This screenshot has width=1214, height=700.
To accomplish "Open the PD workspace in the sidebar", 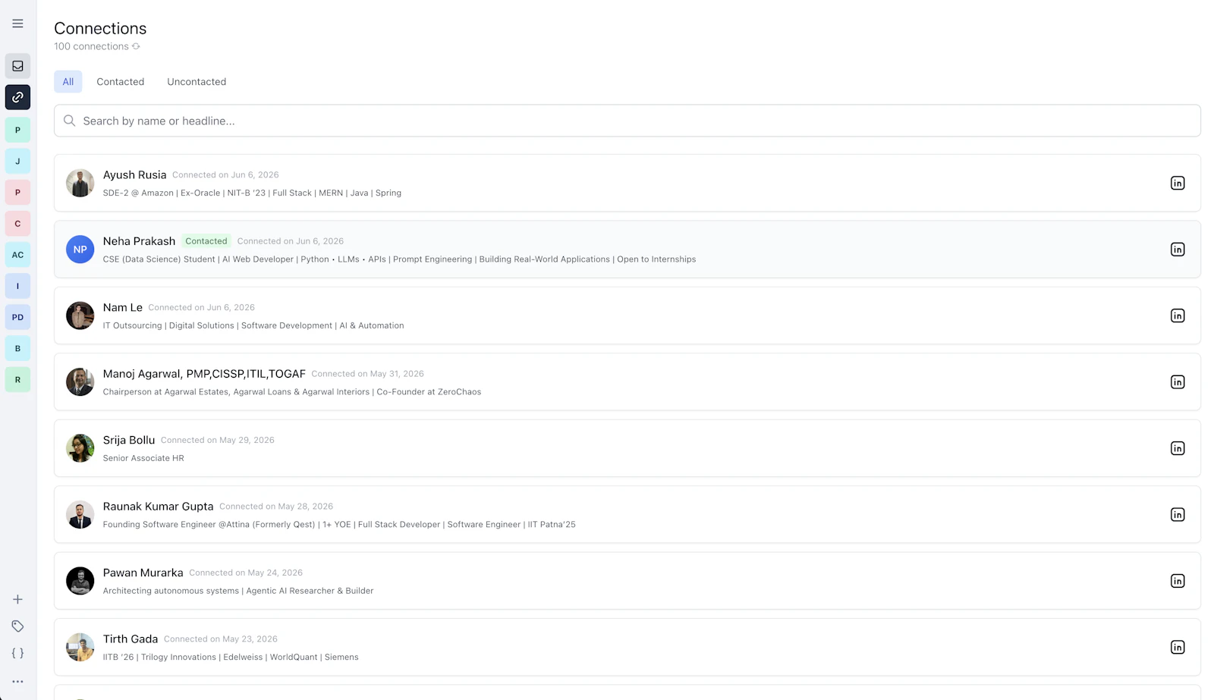I will pos(17,317).
